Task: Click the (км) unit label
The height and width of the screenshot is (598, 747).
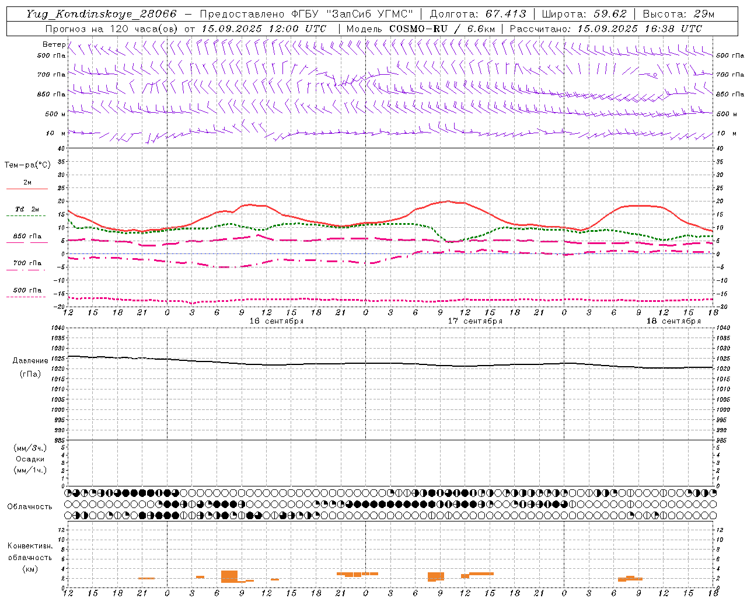Action: tap(30, 569)
